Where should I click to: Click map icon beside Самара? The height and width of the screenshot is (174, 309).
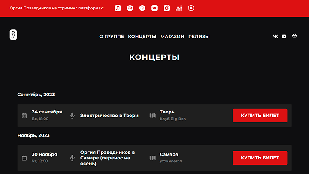click(x=152, y=158)
